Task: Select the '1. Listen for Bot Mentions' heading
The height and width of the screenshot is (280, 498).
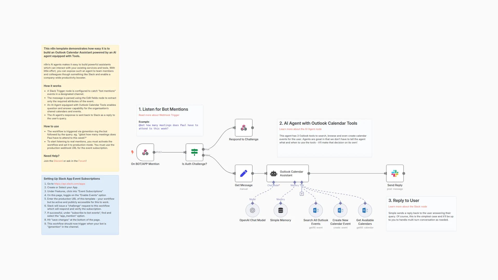Action: click(163, 109)
